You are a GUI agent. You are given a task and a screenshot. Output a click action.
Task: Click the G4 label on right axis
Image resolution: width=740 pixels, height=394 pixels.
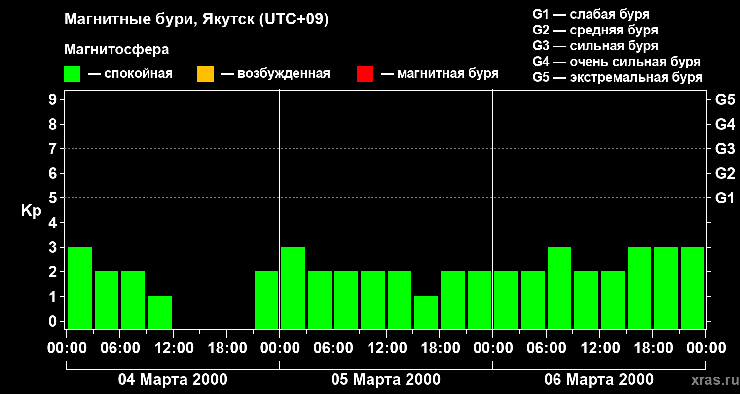click(725, 125)
